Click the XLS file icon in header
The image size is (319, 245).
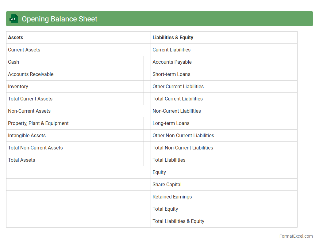click(x=13, y=19)
